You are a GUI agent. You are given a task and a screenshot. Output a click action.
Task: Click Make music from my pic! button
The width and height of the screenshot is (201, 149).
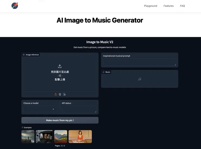tap(60, 120)
